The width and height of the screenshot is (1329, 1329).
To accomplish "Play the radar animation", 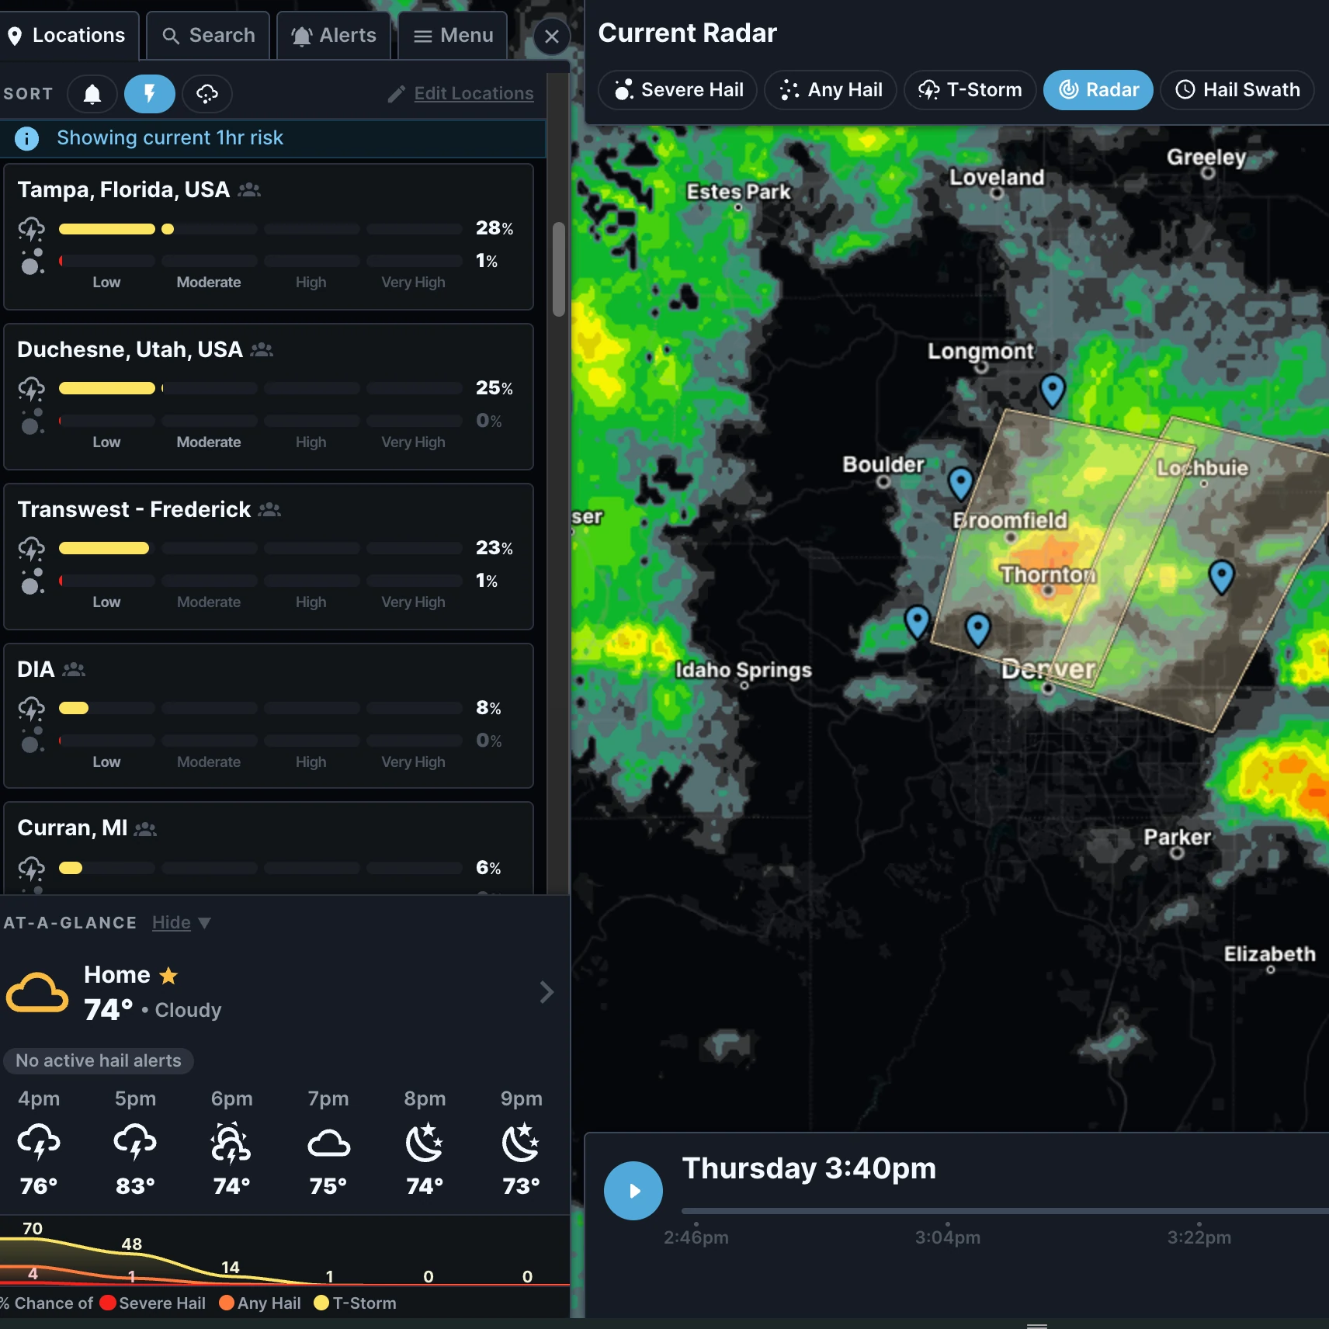I will [x=633, y=1190].
